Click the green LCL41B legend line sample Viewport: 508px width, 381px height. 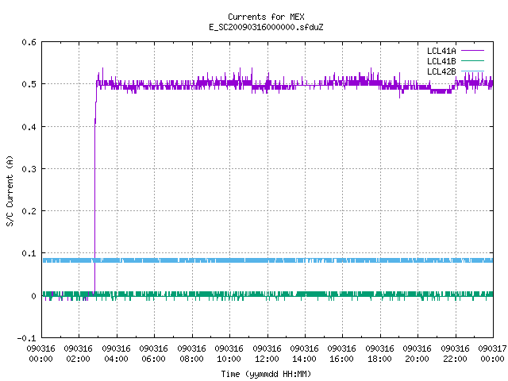pos(472,61)
